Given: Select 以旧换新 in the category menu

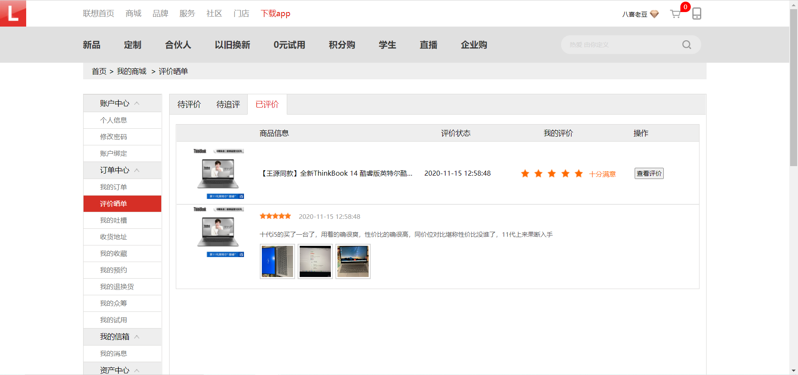Looking at the screenshot, I should tap(232, 45).
